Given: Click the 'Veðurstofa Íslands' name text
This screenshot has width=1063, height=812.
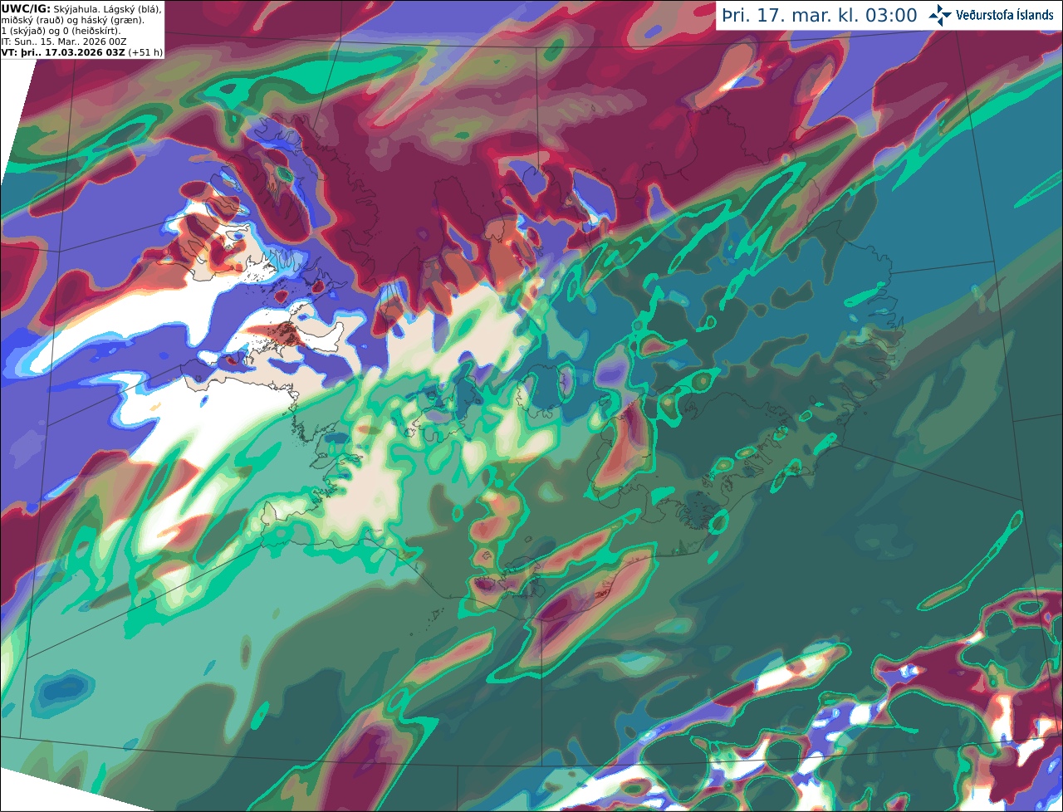Looking at the screenshot, I should tap(1004, 15).
